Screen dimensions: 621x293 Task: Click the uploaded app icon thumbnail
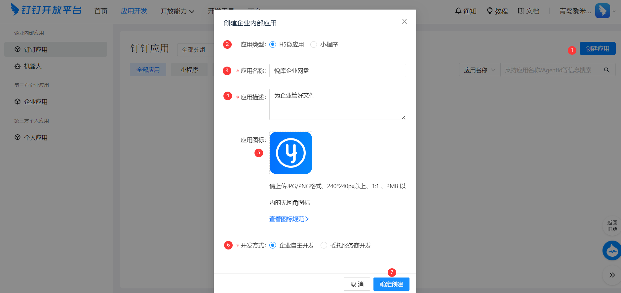click(x=291, y=153)
